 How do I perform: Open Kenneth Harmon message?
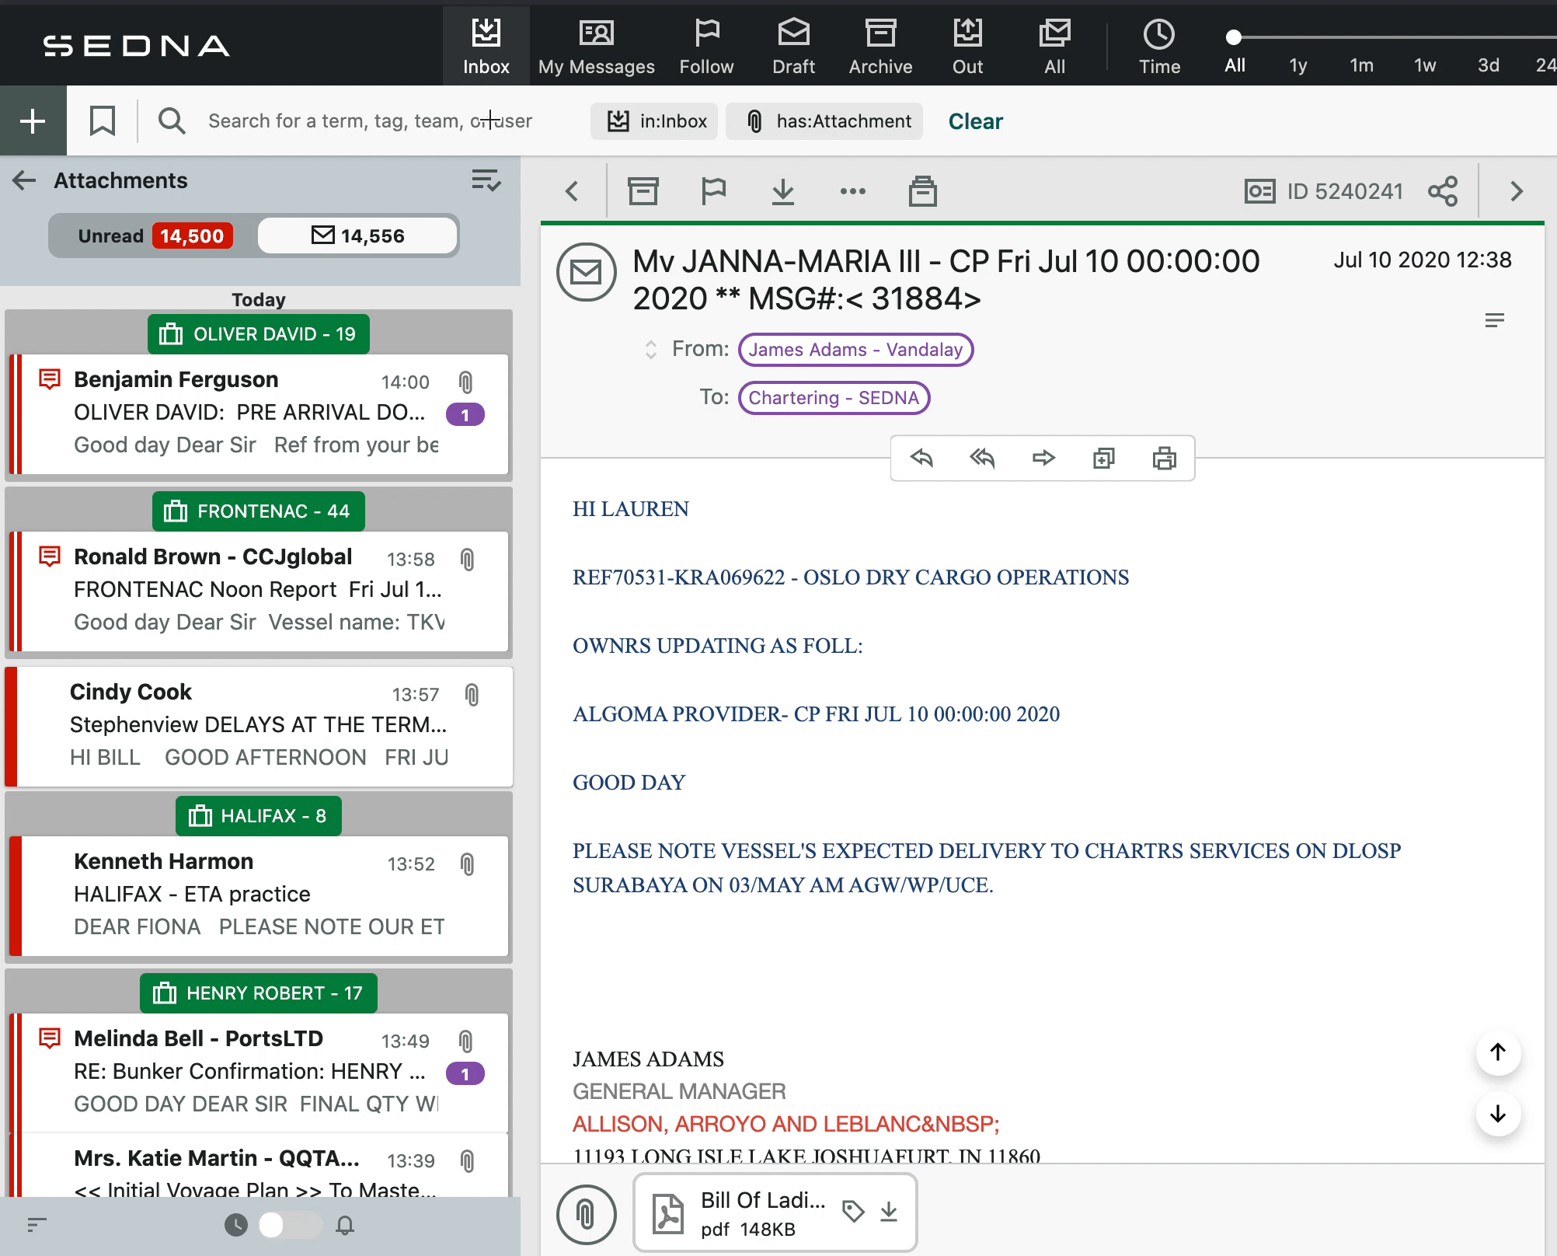click(260, 895)
